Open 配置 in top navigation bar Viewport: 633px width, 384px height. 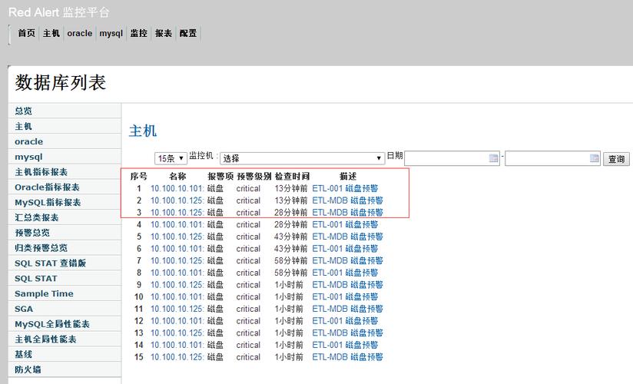188,33
